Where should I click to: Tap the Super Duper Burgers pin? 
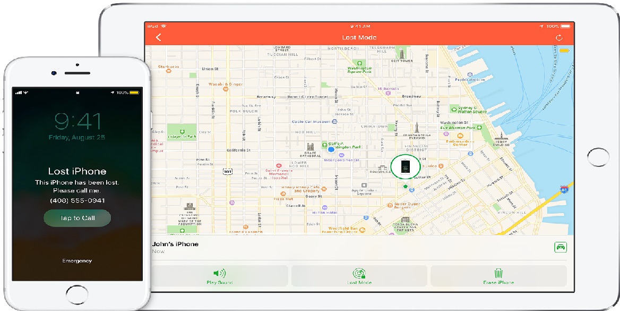pos(390,205)
